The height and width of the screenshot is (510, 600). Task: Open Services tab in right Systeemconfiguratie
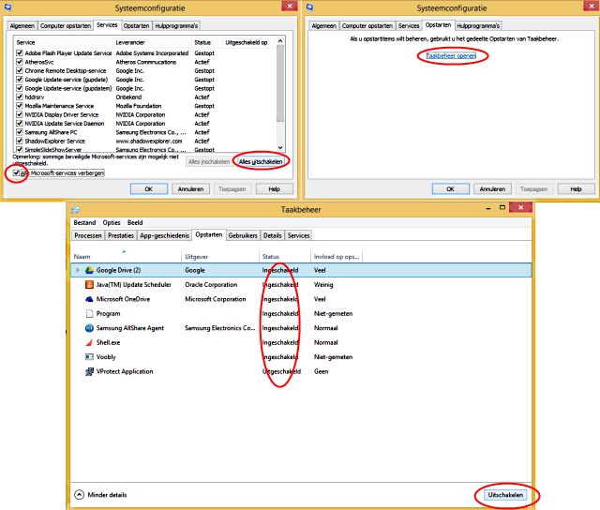coord(409,26)
